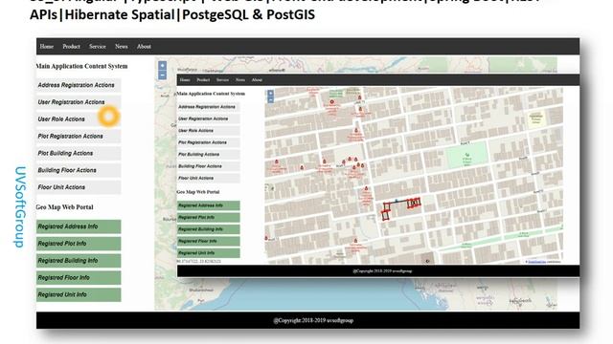Open Product menu in back window navbar
The width and height of the screenshot is (613, 344).
[x=71, y=47]
